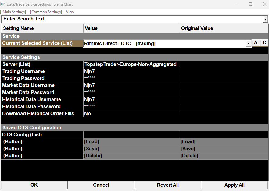The width and height of the screenshot is (269, 191).
Task: Click Delete button in Original Value column
Action: 224,156
